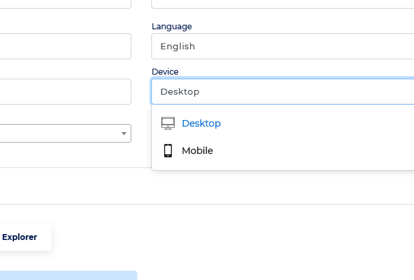Click inside the left select box with arrow

[65, 133]
